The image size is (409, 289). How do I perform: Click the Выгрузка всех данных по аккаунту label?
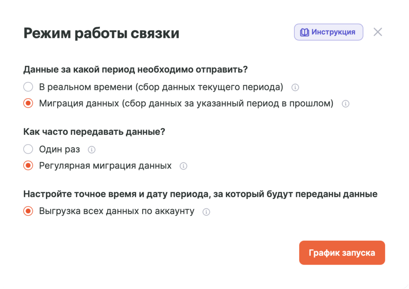pyautogui.click(x=117, y=211)
